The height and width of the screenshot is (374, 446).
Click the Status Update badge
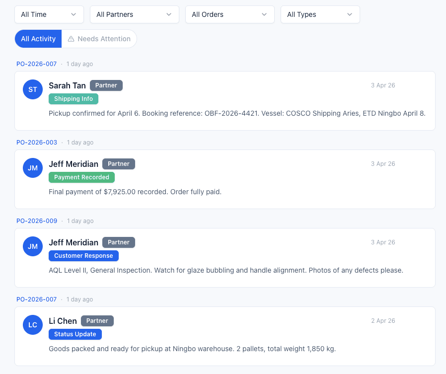coord(75,334)
